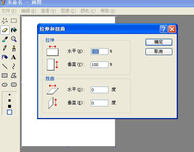Select the Airbrush spray tool
The height and width of the screenshot is (152, 194).
pyautogui.click(x=5, y=57)
